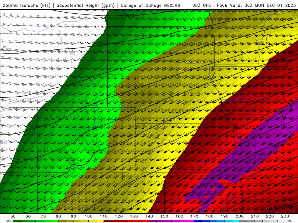
Task: Click the 140 value on the color scale
Action: [x=149, y=216]
